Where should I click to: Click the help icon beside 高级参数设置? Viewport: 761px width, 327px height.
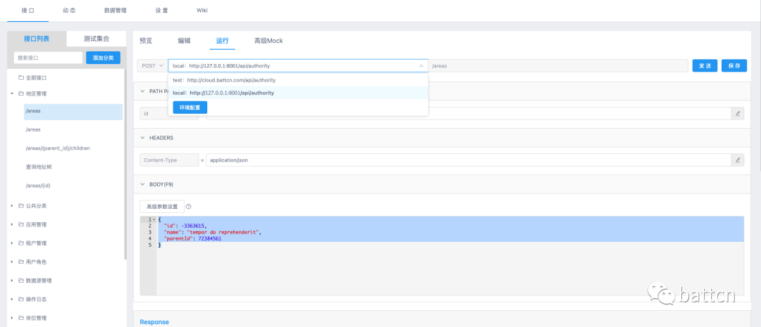pyautogui.click(x=189, y=207)
